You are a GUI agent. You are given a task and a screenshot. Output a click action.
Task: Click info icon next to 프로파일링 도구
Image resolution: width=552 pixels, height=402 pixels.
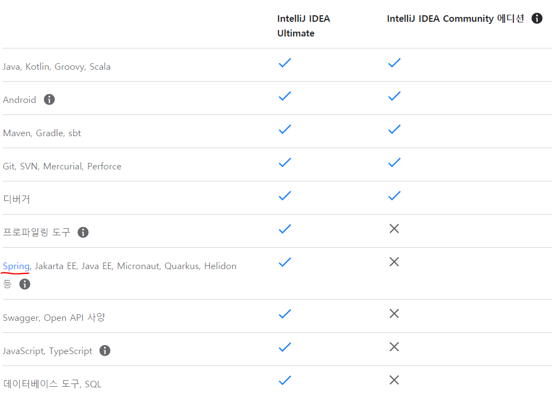tap(83, 232)
